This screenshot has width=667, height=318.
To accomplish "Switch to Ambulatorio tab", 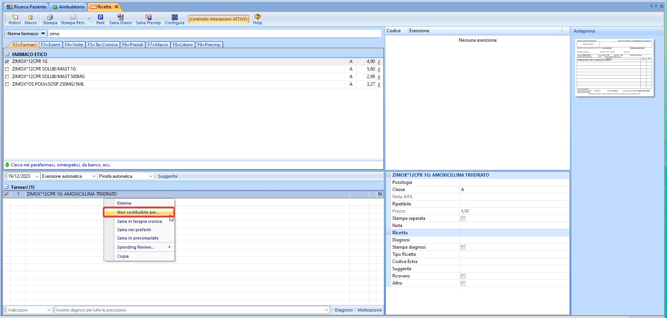I will 69,7.
